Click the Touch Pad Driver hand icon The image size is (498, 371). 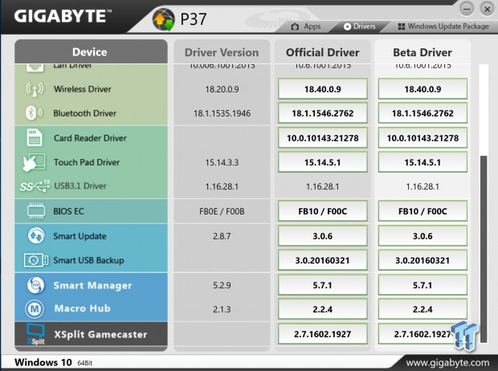coord(34,162)
